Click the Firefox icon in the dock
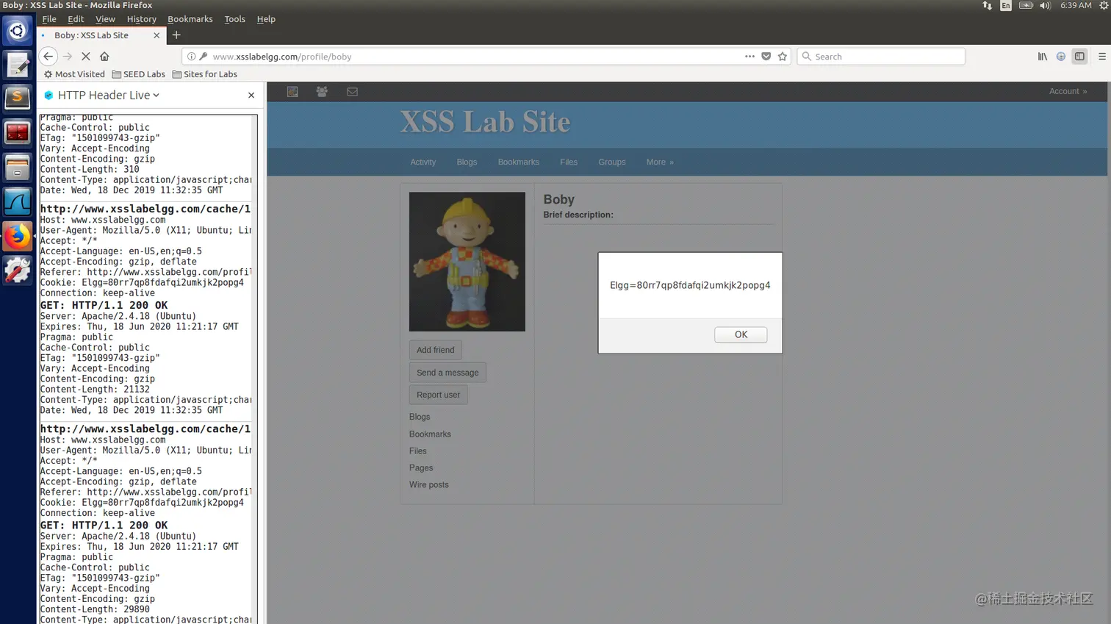Image resolution: width=1111 pixels, height=624 pixels. click(17, 237)
